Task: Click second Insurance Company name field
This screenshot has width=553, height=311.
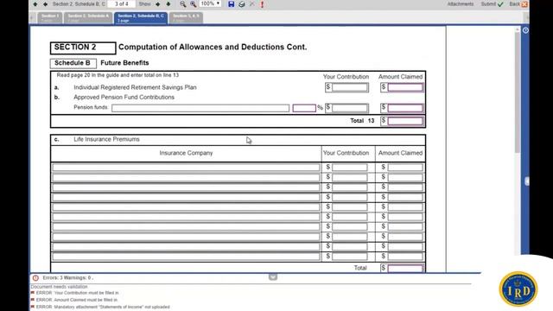Action: click(x=186, y=177)
